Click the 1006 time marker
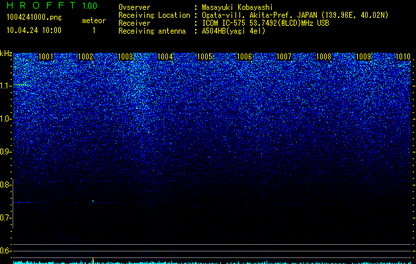 coord(244,57)
